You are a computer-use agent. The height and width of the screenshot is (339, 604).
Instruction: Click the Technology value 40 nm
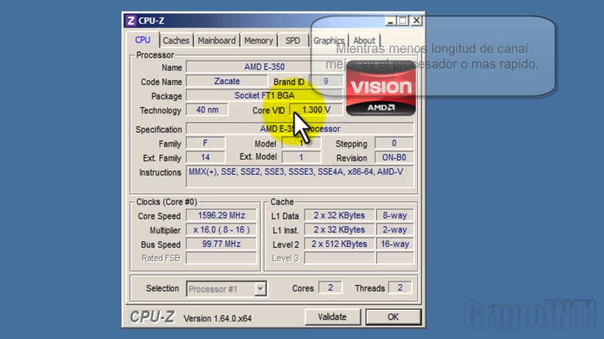tap(207, 110)
